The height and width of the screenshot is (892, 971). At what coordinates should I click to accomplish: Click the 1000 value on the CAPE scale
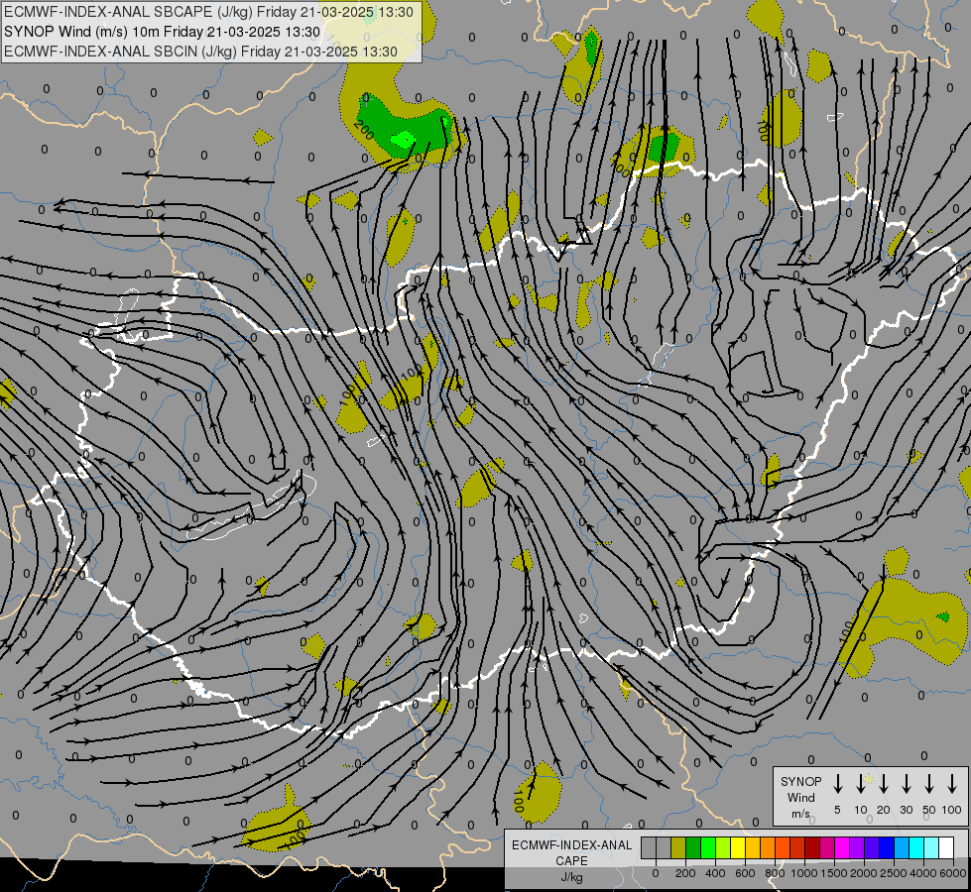tap(804, 873)
